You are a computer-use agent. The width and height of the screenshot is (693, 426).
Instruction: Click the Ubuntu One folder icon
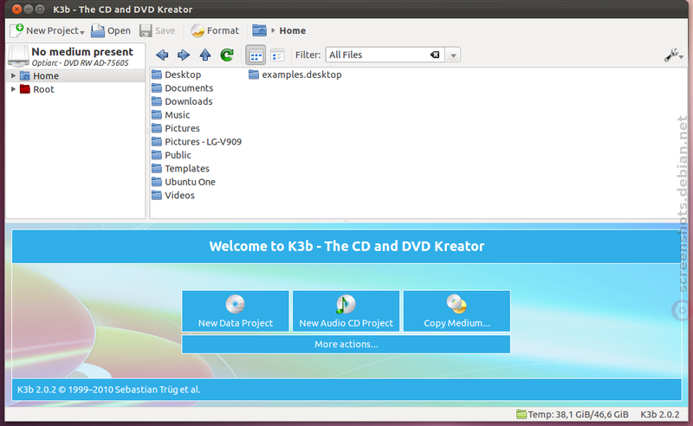pyautogui.click(x=157, y=182)
